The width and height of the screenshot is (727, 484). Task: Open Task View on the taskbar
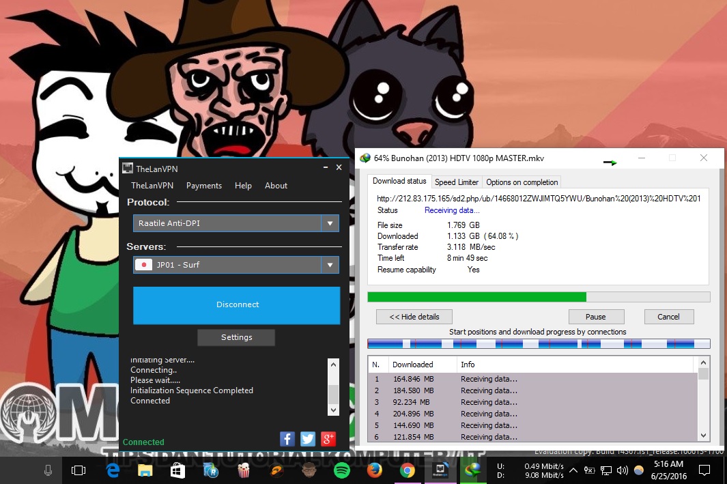[x=79, y=470]
